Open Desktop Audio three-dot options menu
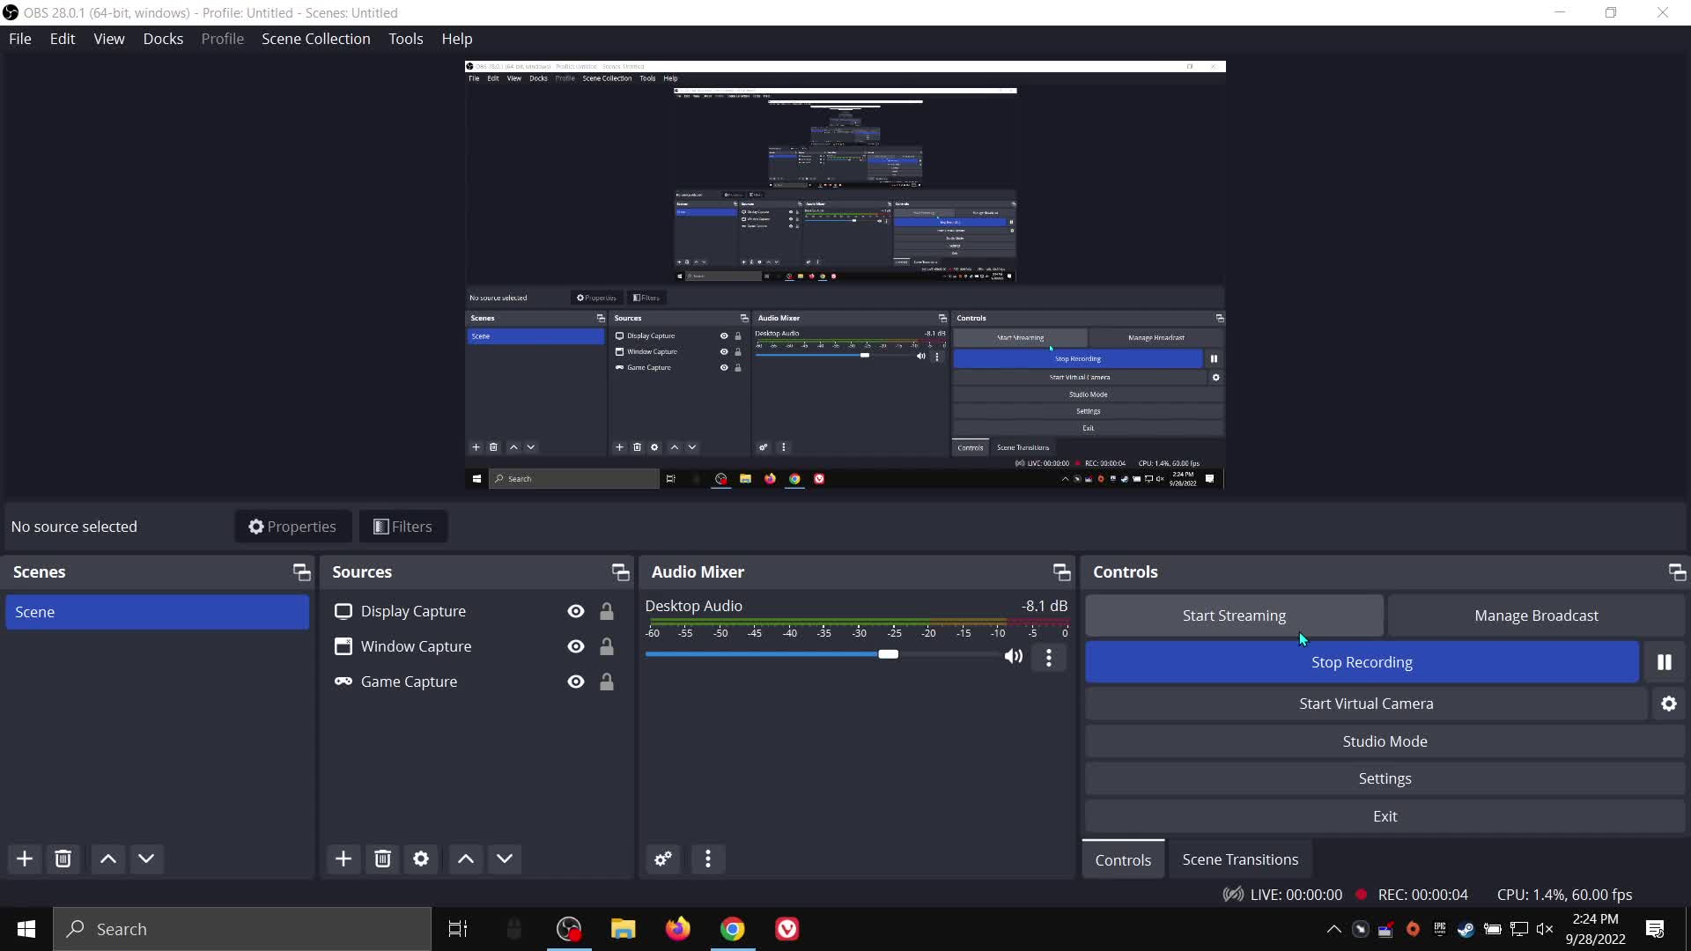Screen dimensions: 1691x951 pos(1048,658)
